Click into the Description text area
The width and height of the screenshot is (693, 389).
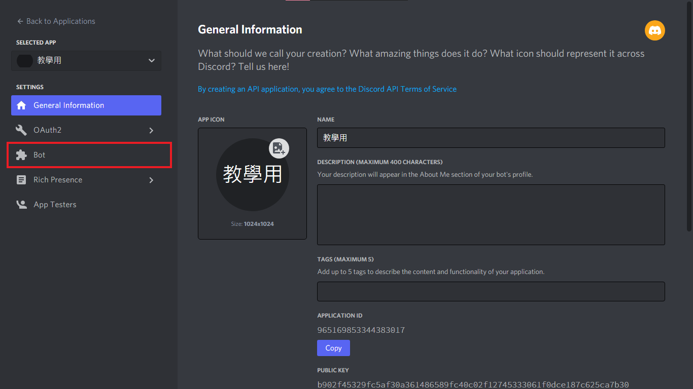(491, 215)
